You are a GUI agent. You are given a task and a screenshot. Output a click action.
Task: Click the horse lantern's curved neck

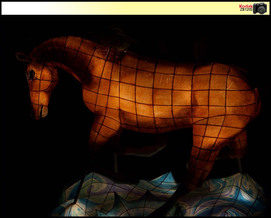68,55
